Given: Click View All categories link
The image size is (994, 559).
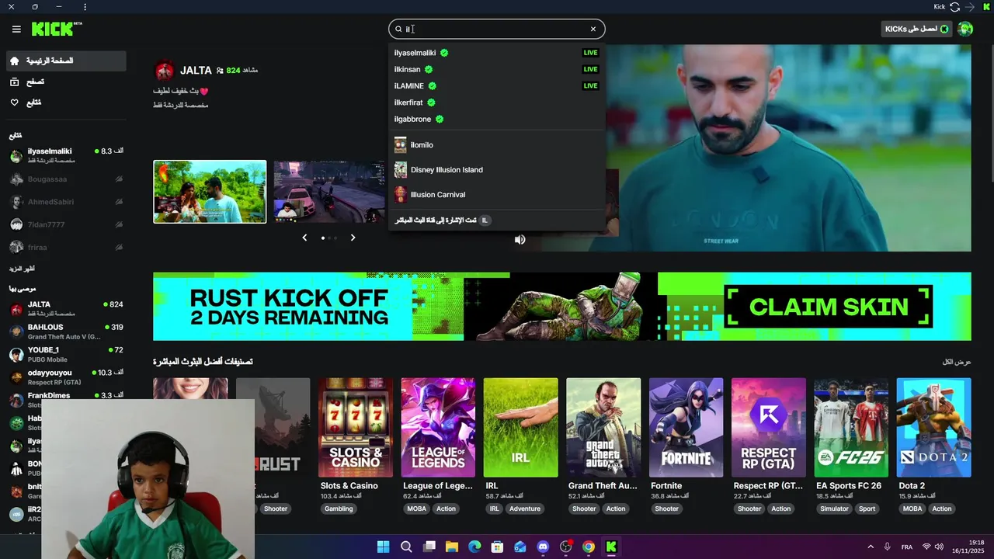Looking at the screenshot, I should (x=957, y=362).
